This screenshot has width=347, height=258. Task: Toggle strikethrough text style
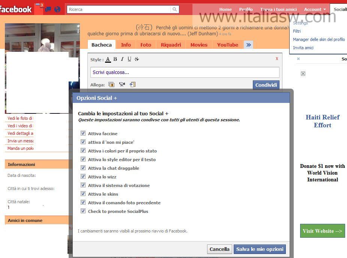(137, 59)
